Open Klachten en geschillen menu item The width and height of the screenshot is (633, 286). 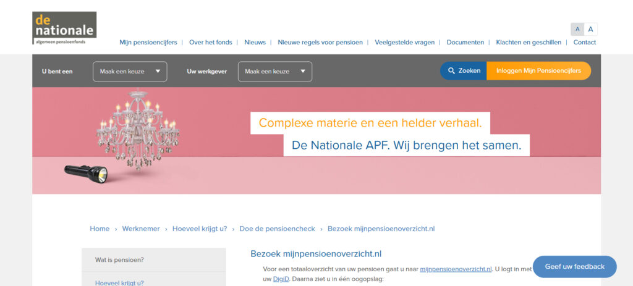click(529, 43)
